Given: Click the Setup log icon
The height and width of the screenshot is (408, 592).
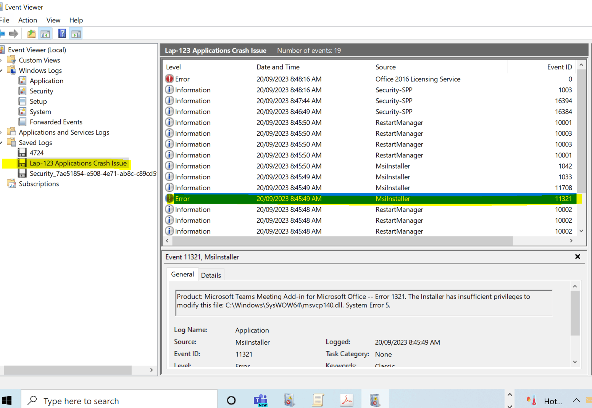Looking at the screenshot, I should tap(23, 101).
